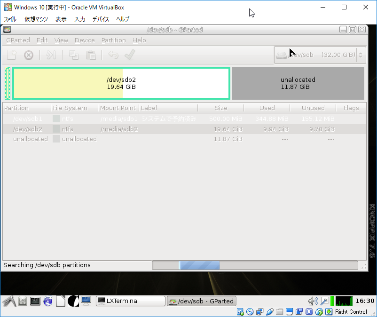Image resolution: width=377 pixels, height=317 pixels.
Task: Click the searching progress bar
Action: tap(255, 265)
